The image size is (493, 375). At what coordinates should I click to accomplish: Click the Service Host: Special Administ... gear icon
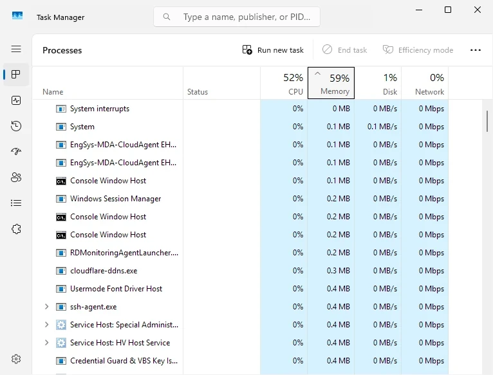coord(61,325)
